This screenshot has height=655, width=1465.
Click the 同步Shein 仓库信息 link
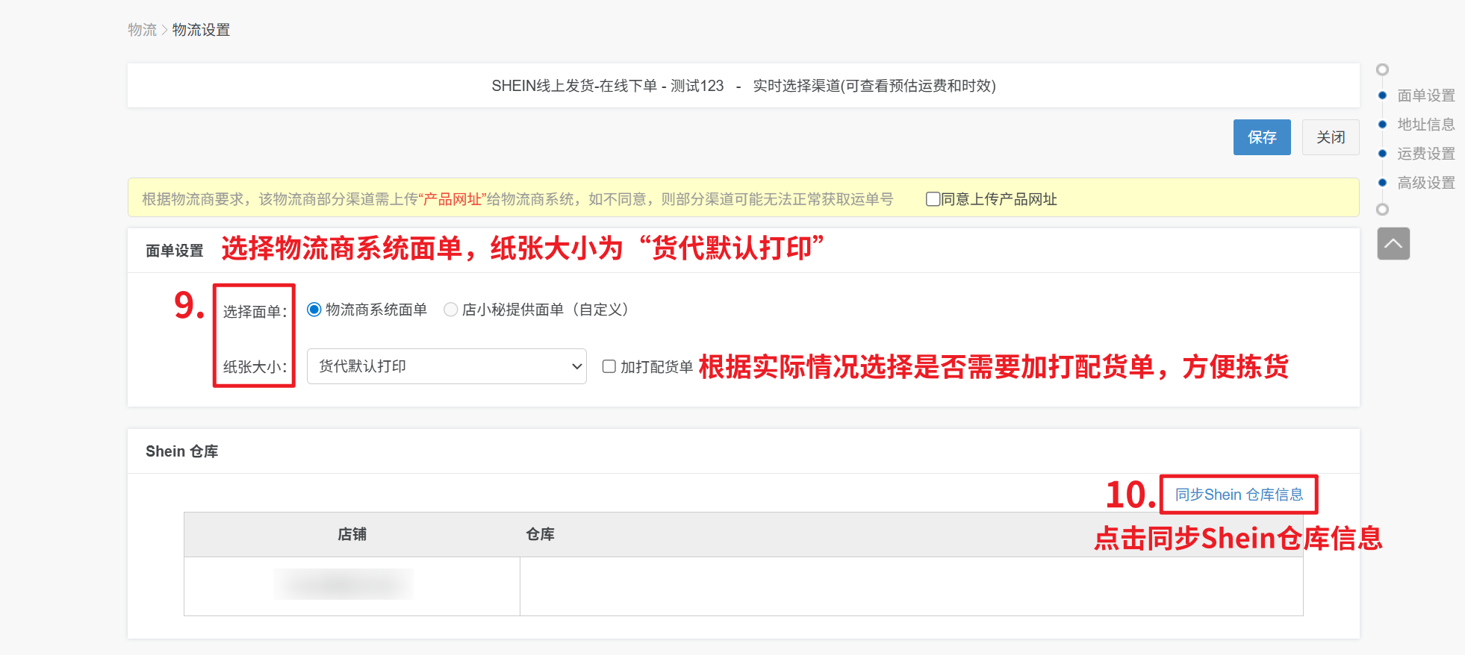pos(1238,495)
